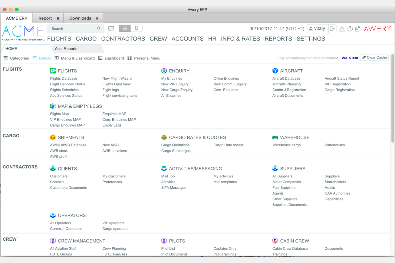Viewport: 395px width, 263px height.
Task: Open help via the question mark icon
Action: (x=350, y=29)
